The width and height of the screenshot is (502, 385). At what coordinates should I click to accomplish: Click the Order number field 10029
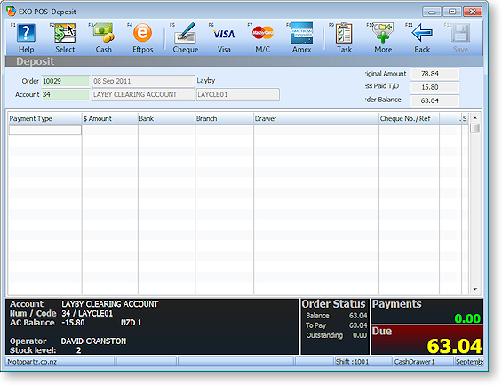(66, 81)
